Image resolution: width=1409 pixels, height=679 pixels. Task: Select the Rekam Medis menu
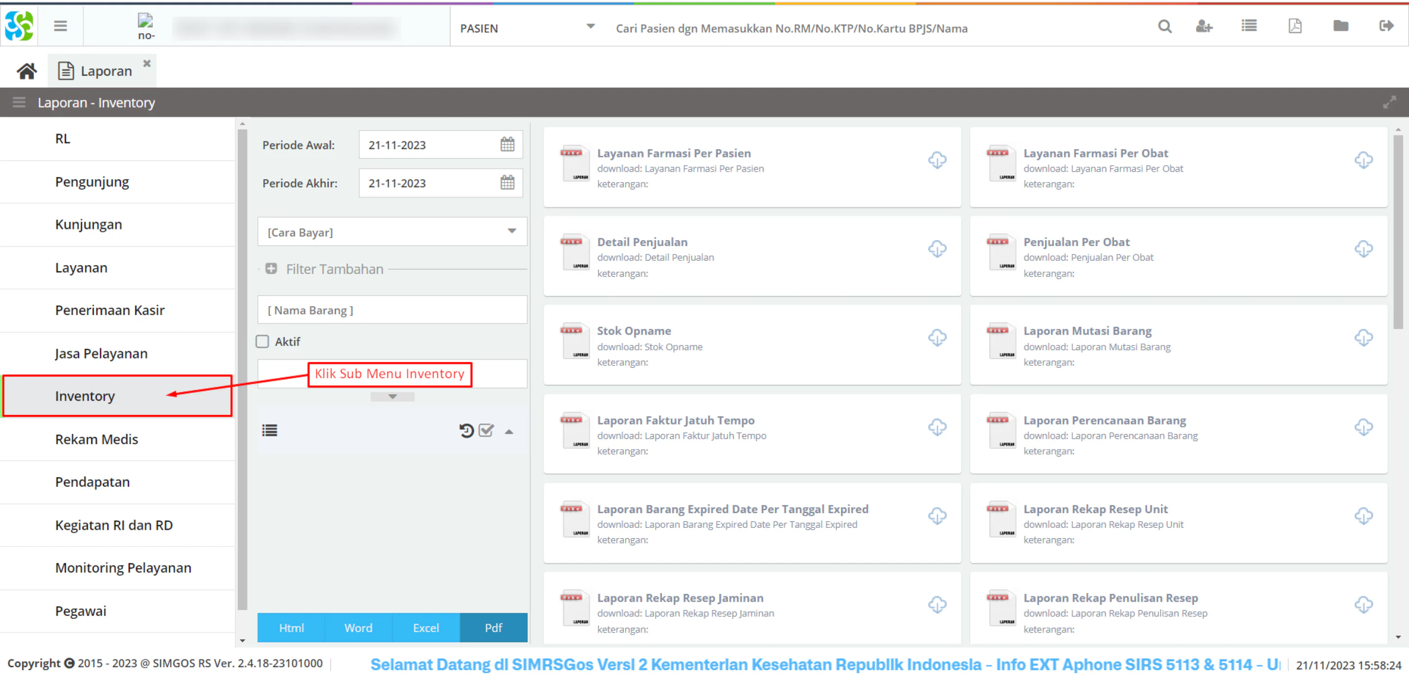[117, 439]
